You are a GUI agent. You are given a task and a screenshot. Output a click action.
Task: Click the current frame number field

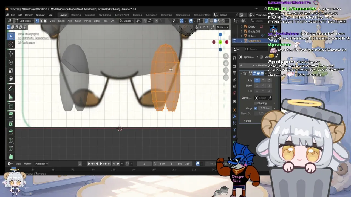point(144,164)
